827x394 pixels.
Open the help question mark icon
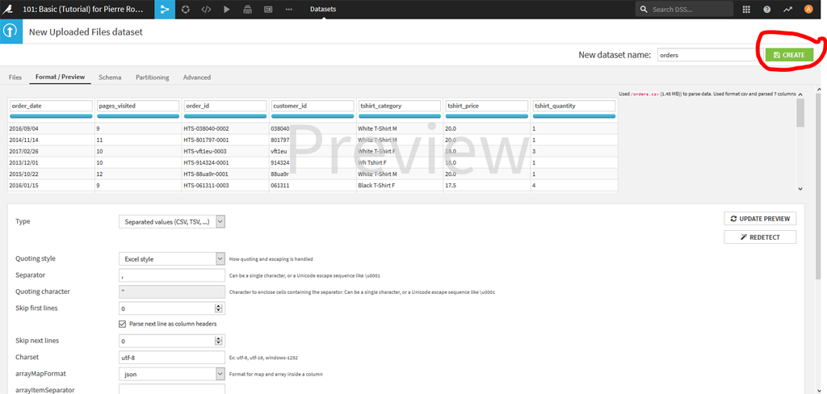coord(767,10)
